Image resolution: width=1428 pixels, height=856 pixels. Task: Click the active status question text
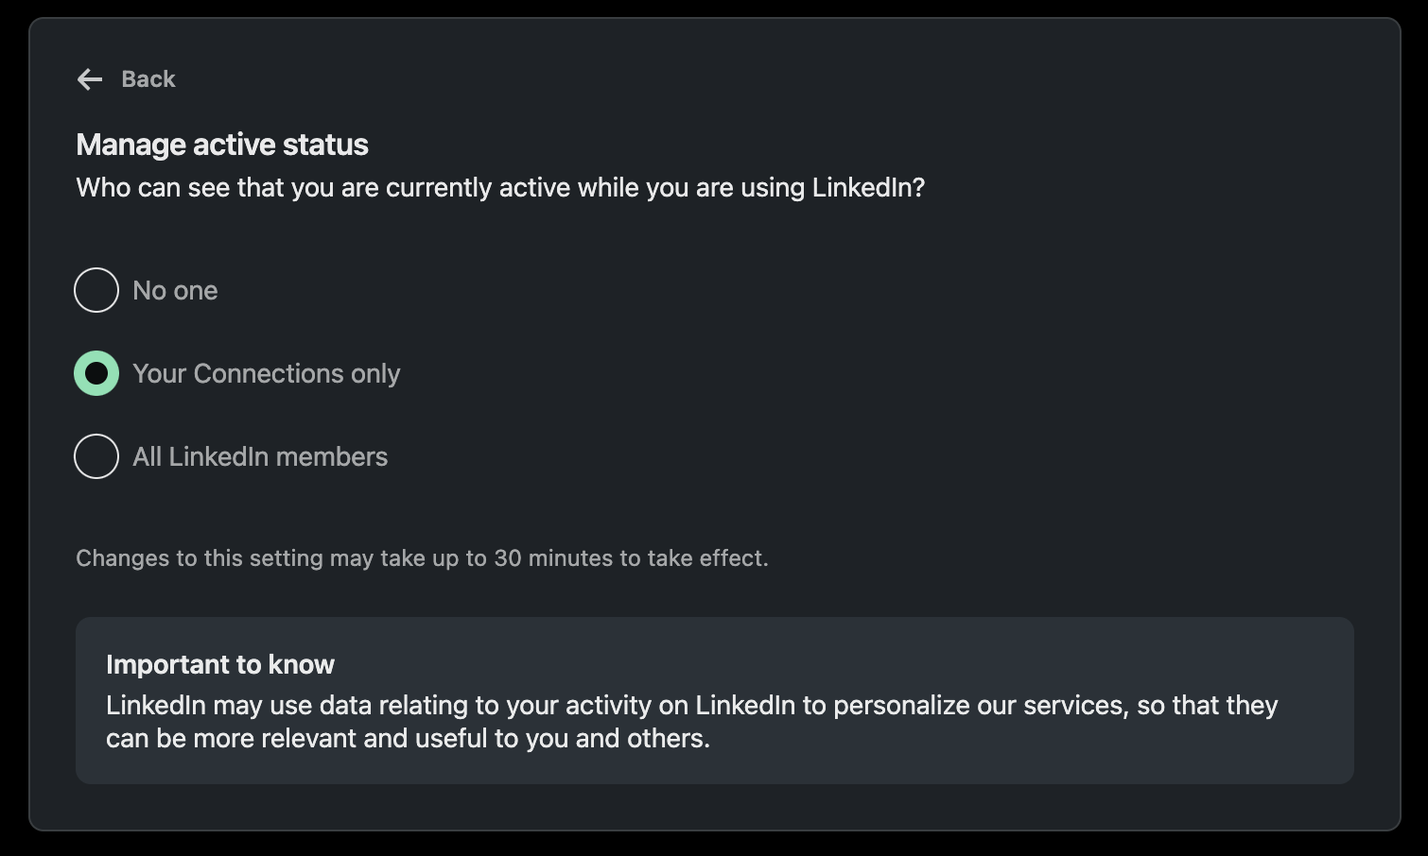(x=501, y=187)
